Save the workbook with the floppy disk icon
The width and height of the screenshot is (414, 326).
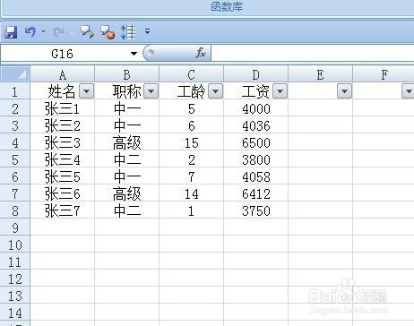[x=11, y=32]
